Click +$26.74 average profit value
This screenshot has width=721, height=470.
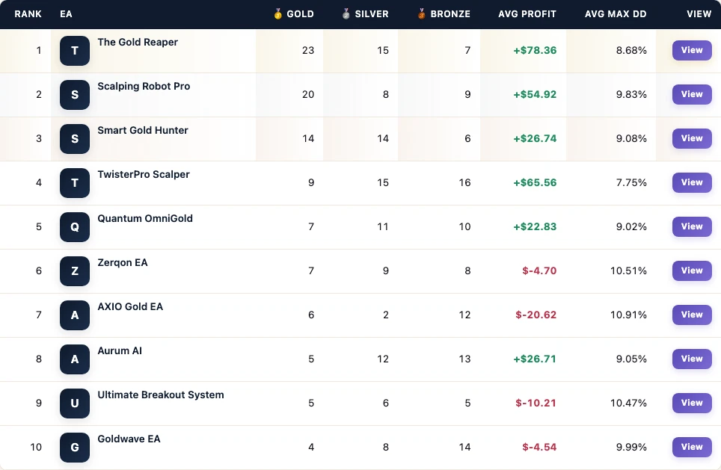coord(535,138)
